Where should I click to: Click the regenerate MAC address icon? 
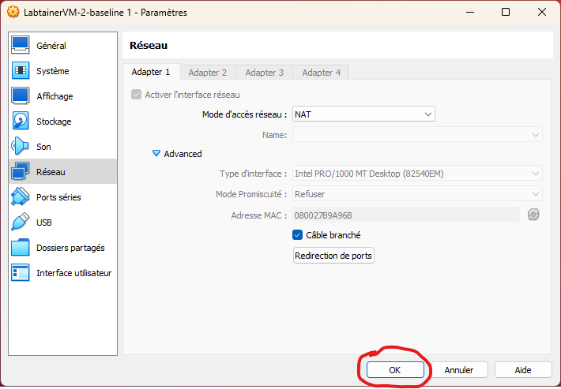pyautogui.click(x=533, y=215)
